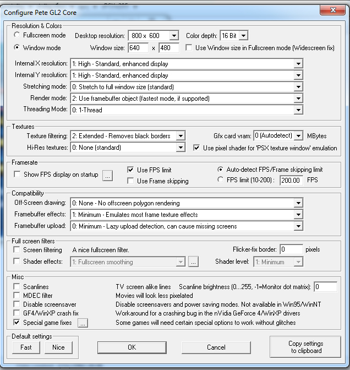Enable Scanlines checkbox
The height and width of the screenshot is (370, 350).
(x=17, y=286)
